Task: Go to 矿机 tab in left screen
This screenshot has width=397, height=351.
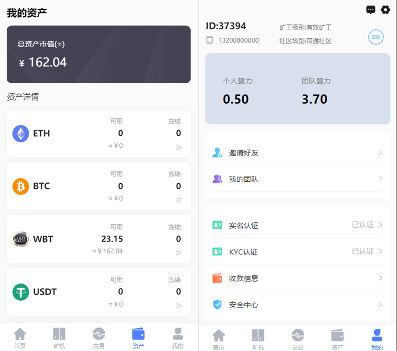Action: click(59, 338)
